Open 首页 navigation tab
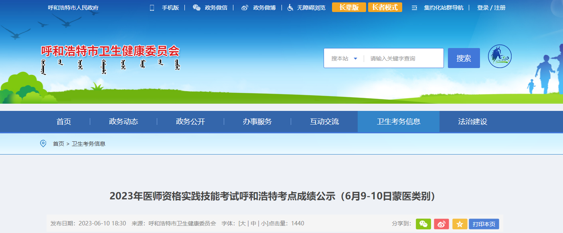The height and width of the screenshot is (233, 563). coord(64,122)
